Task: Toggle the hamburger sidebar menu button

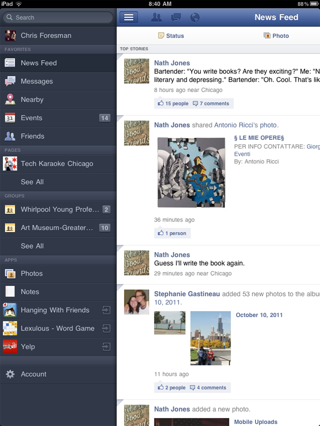Action: pos(128,17)
